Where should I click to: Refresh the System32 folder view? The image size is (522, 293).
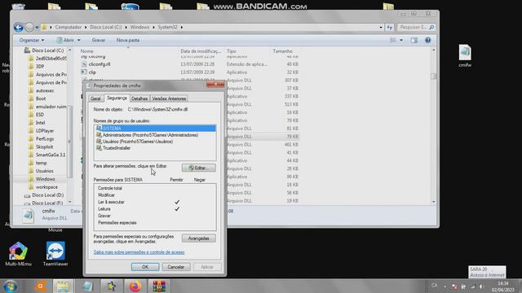tap(390, 27)
